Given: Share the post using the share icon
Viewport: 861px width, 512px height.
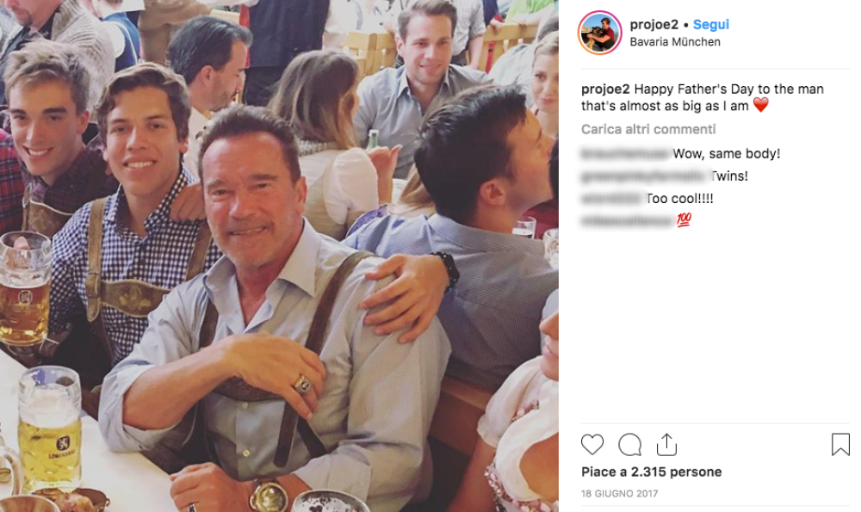Looking at the screenshot, I should [666, 445].
